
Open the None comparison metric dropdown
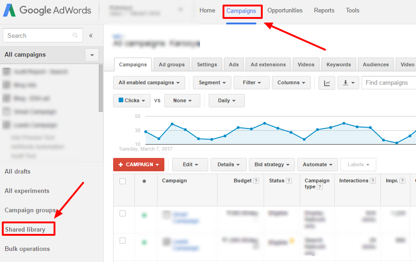182,100
